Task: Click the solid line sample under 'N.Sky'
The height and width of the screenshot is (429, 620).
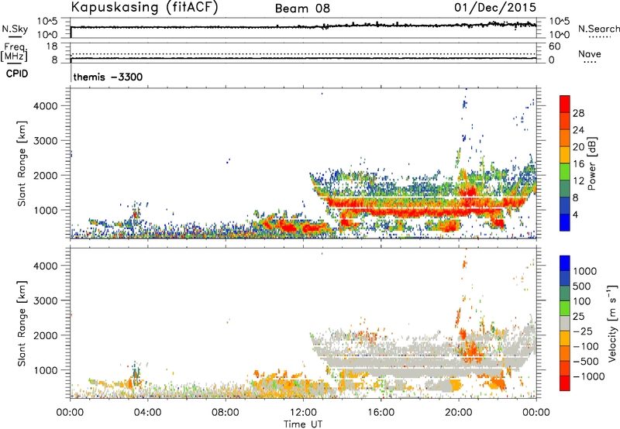Action: (x=15, y=36)
